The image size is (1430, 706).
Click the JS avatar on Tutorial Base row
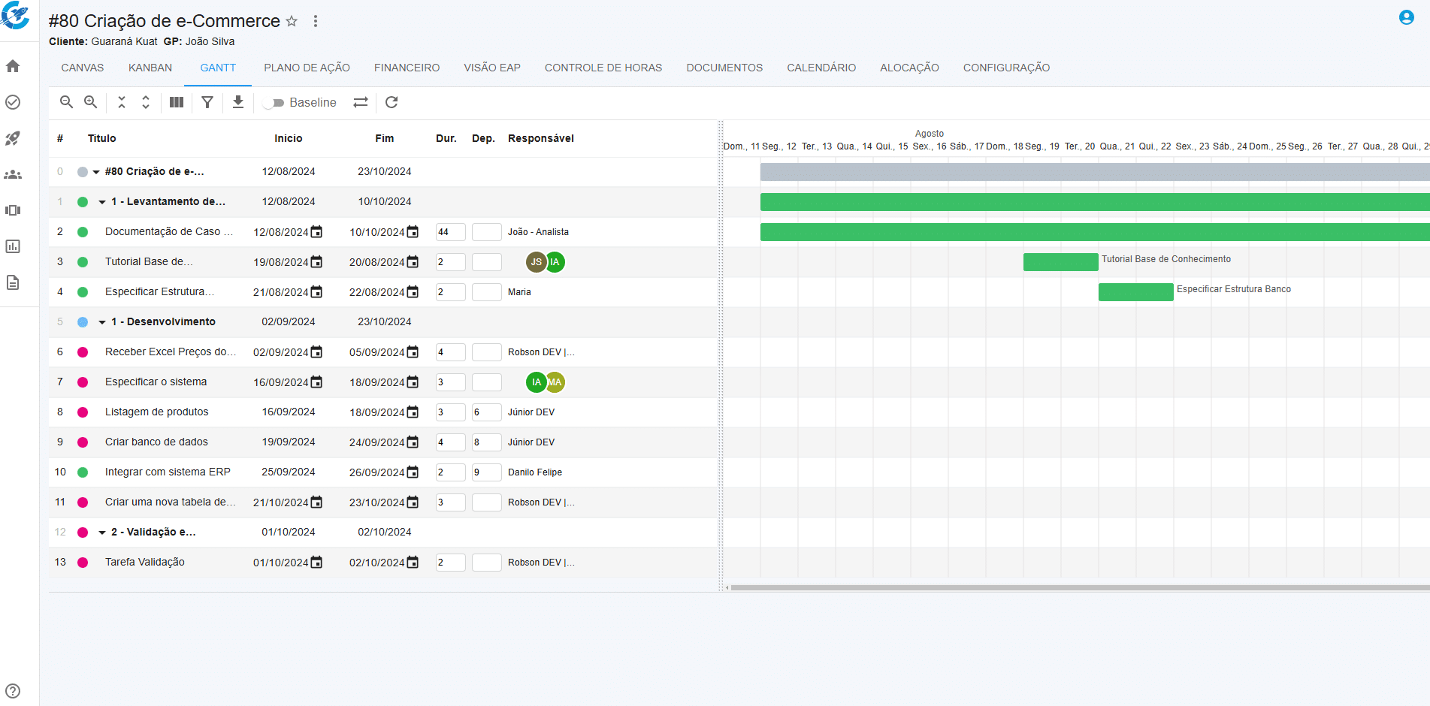point(536,262)
